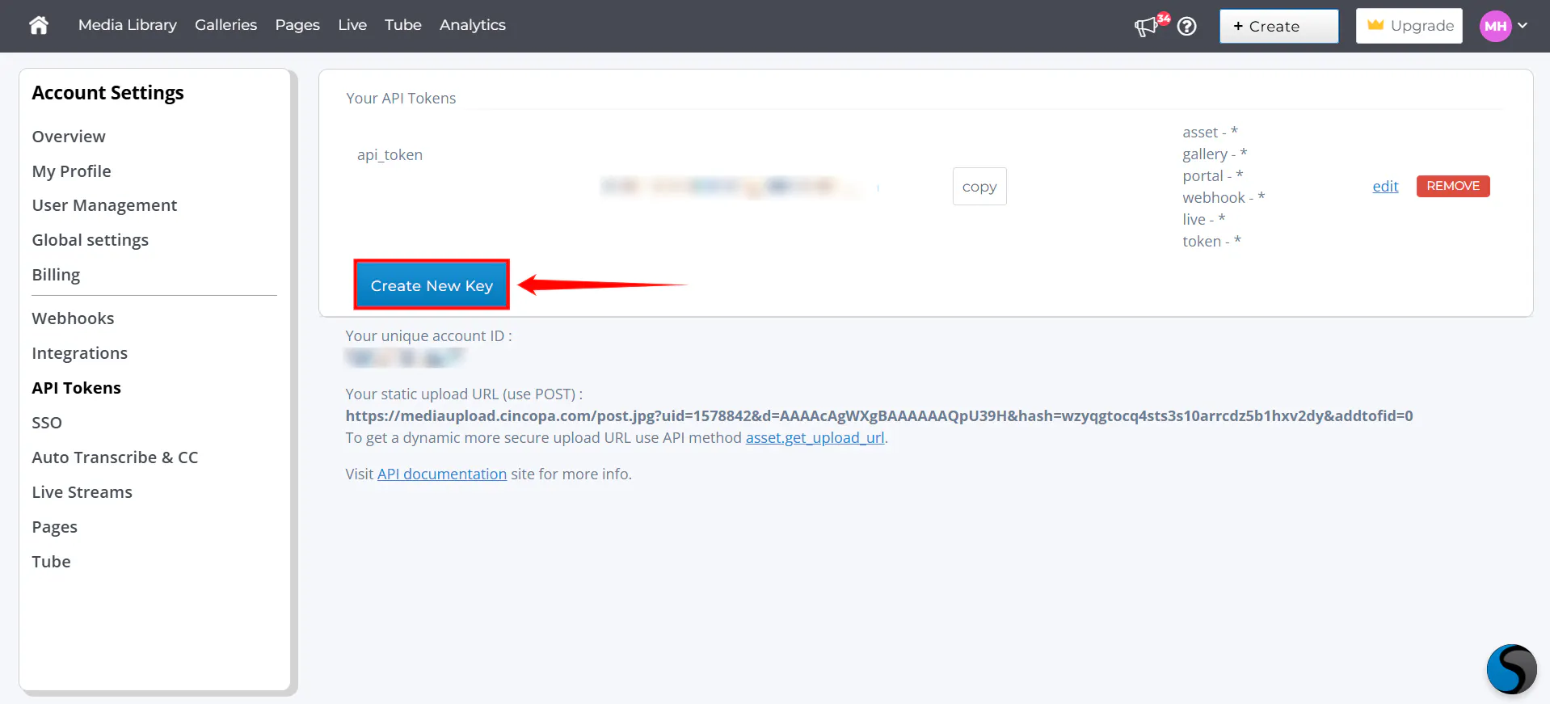This screenshot has width=1550, height=704.
Task: Open the Tube top menu
Action: pyautogui.click(x=403, y=25)
